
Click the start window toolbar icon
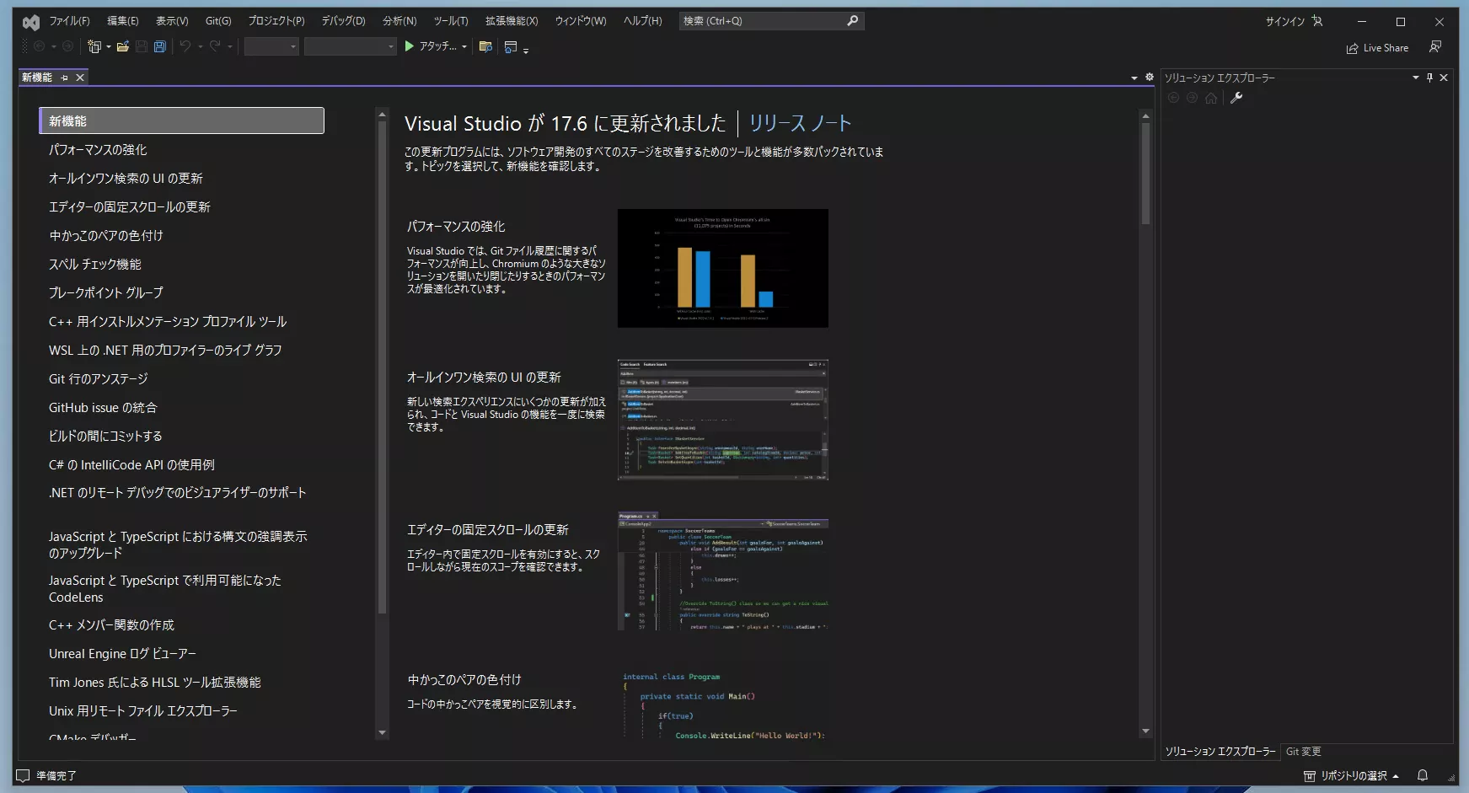[511, 46]
